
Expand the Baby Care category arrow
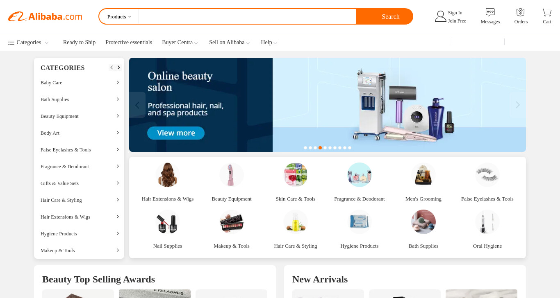(118, 82)
